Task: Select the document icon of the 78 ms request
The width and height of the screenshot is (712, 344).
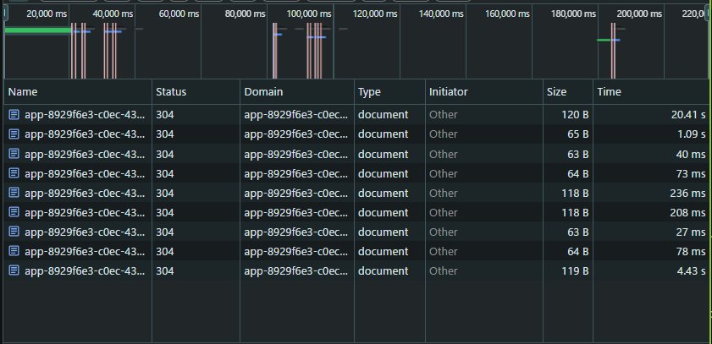Action: [14, 252]
